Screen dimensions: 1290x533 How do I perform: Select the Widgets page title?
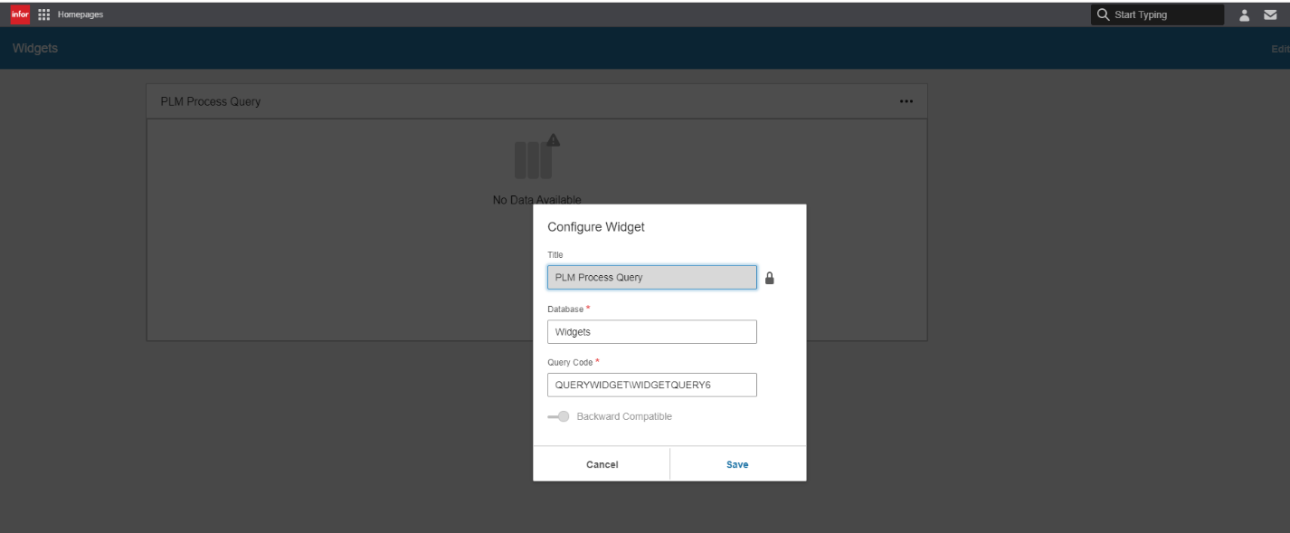35,48
